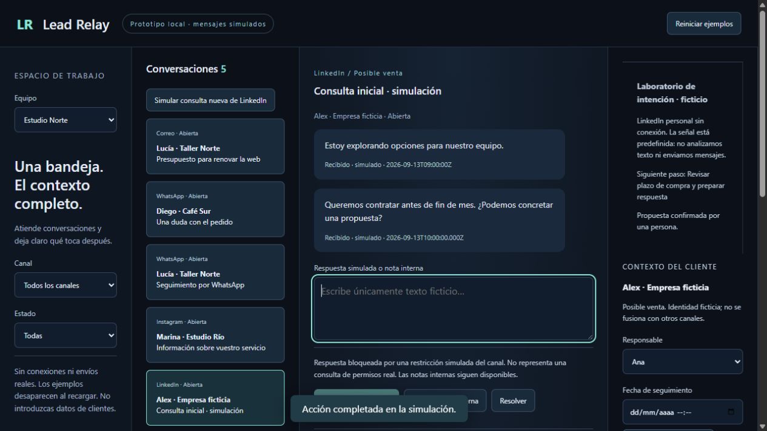Click the LinkedIn / Posible venta breadcrumb
This screenshot has width=767, height=431.
click(x=358, y=73)
